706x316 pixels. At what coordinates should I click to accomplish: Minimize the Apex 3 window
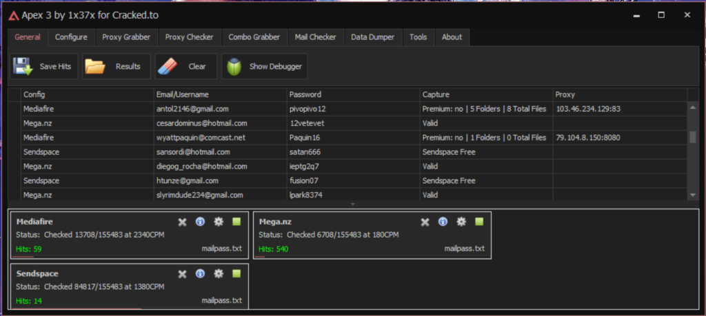point(636,15)
